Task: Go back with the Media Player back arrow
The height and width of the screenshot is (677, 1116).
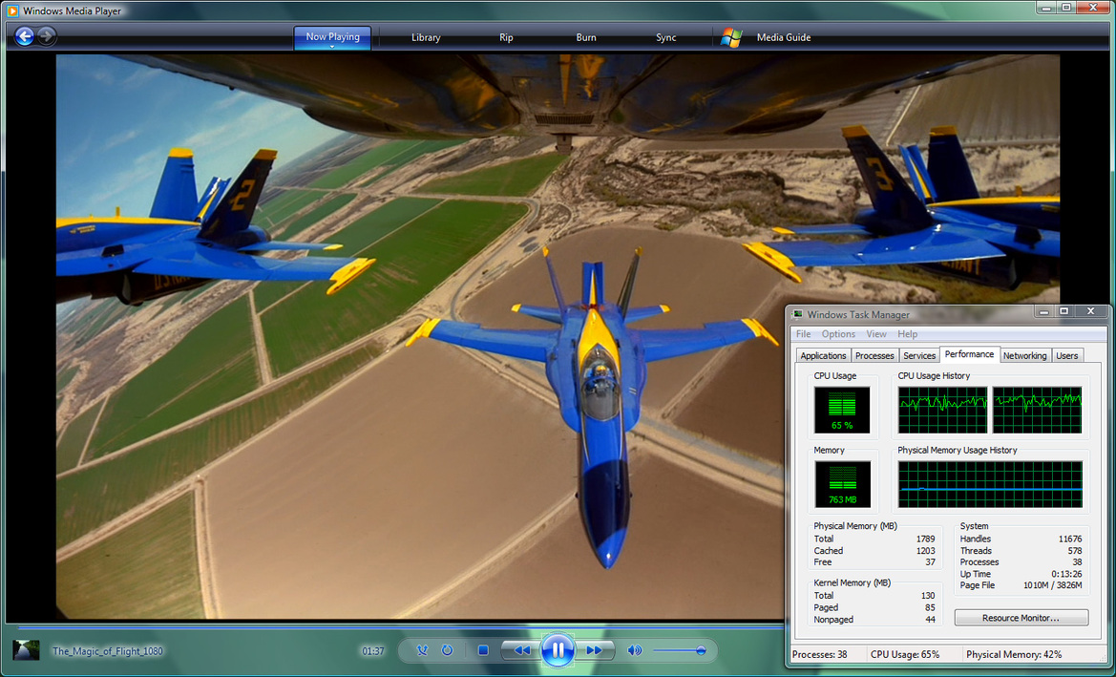Action: tap(24, 36)
